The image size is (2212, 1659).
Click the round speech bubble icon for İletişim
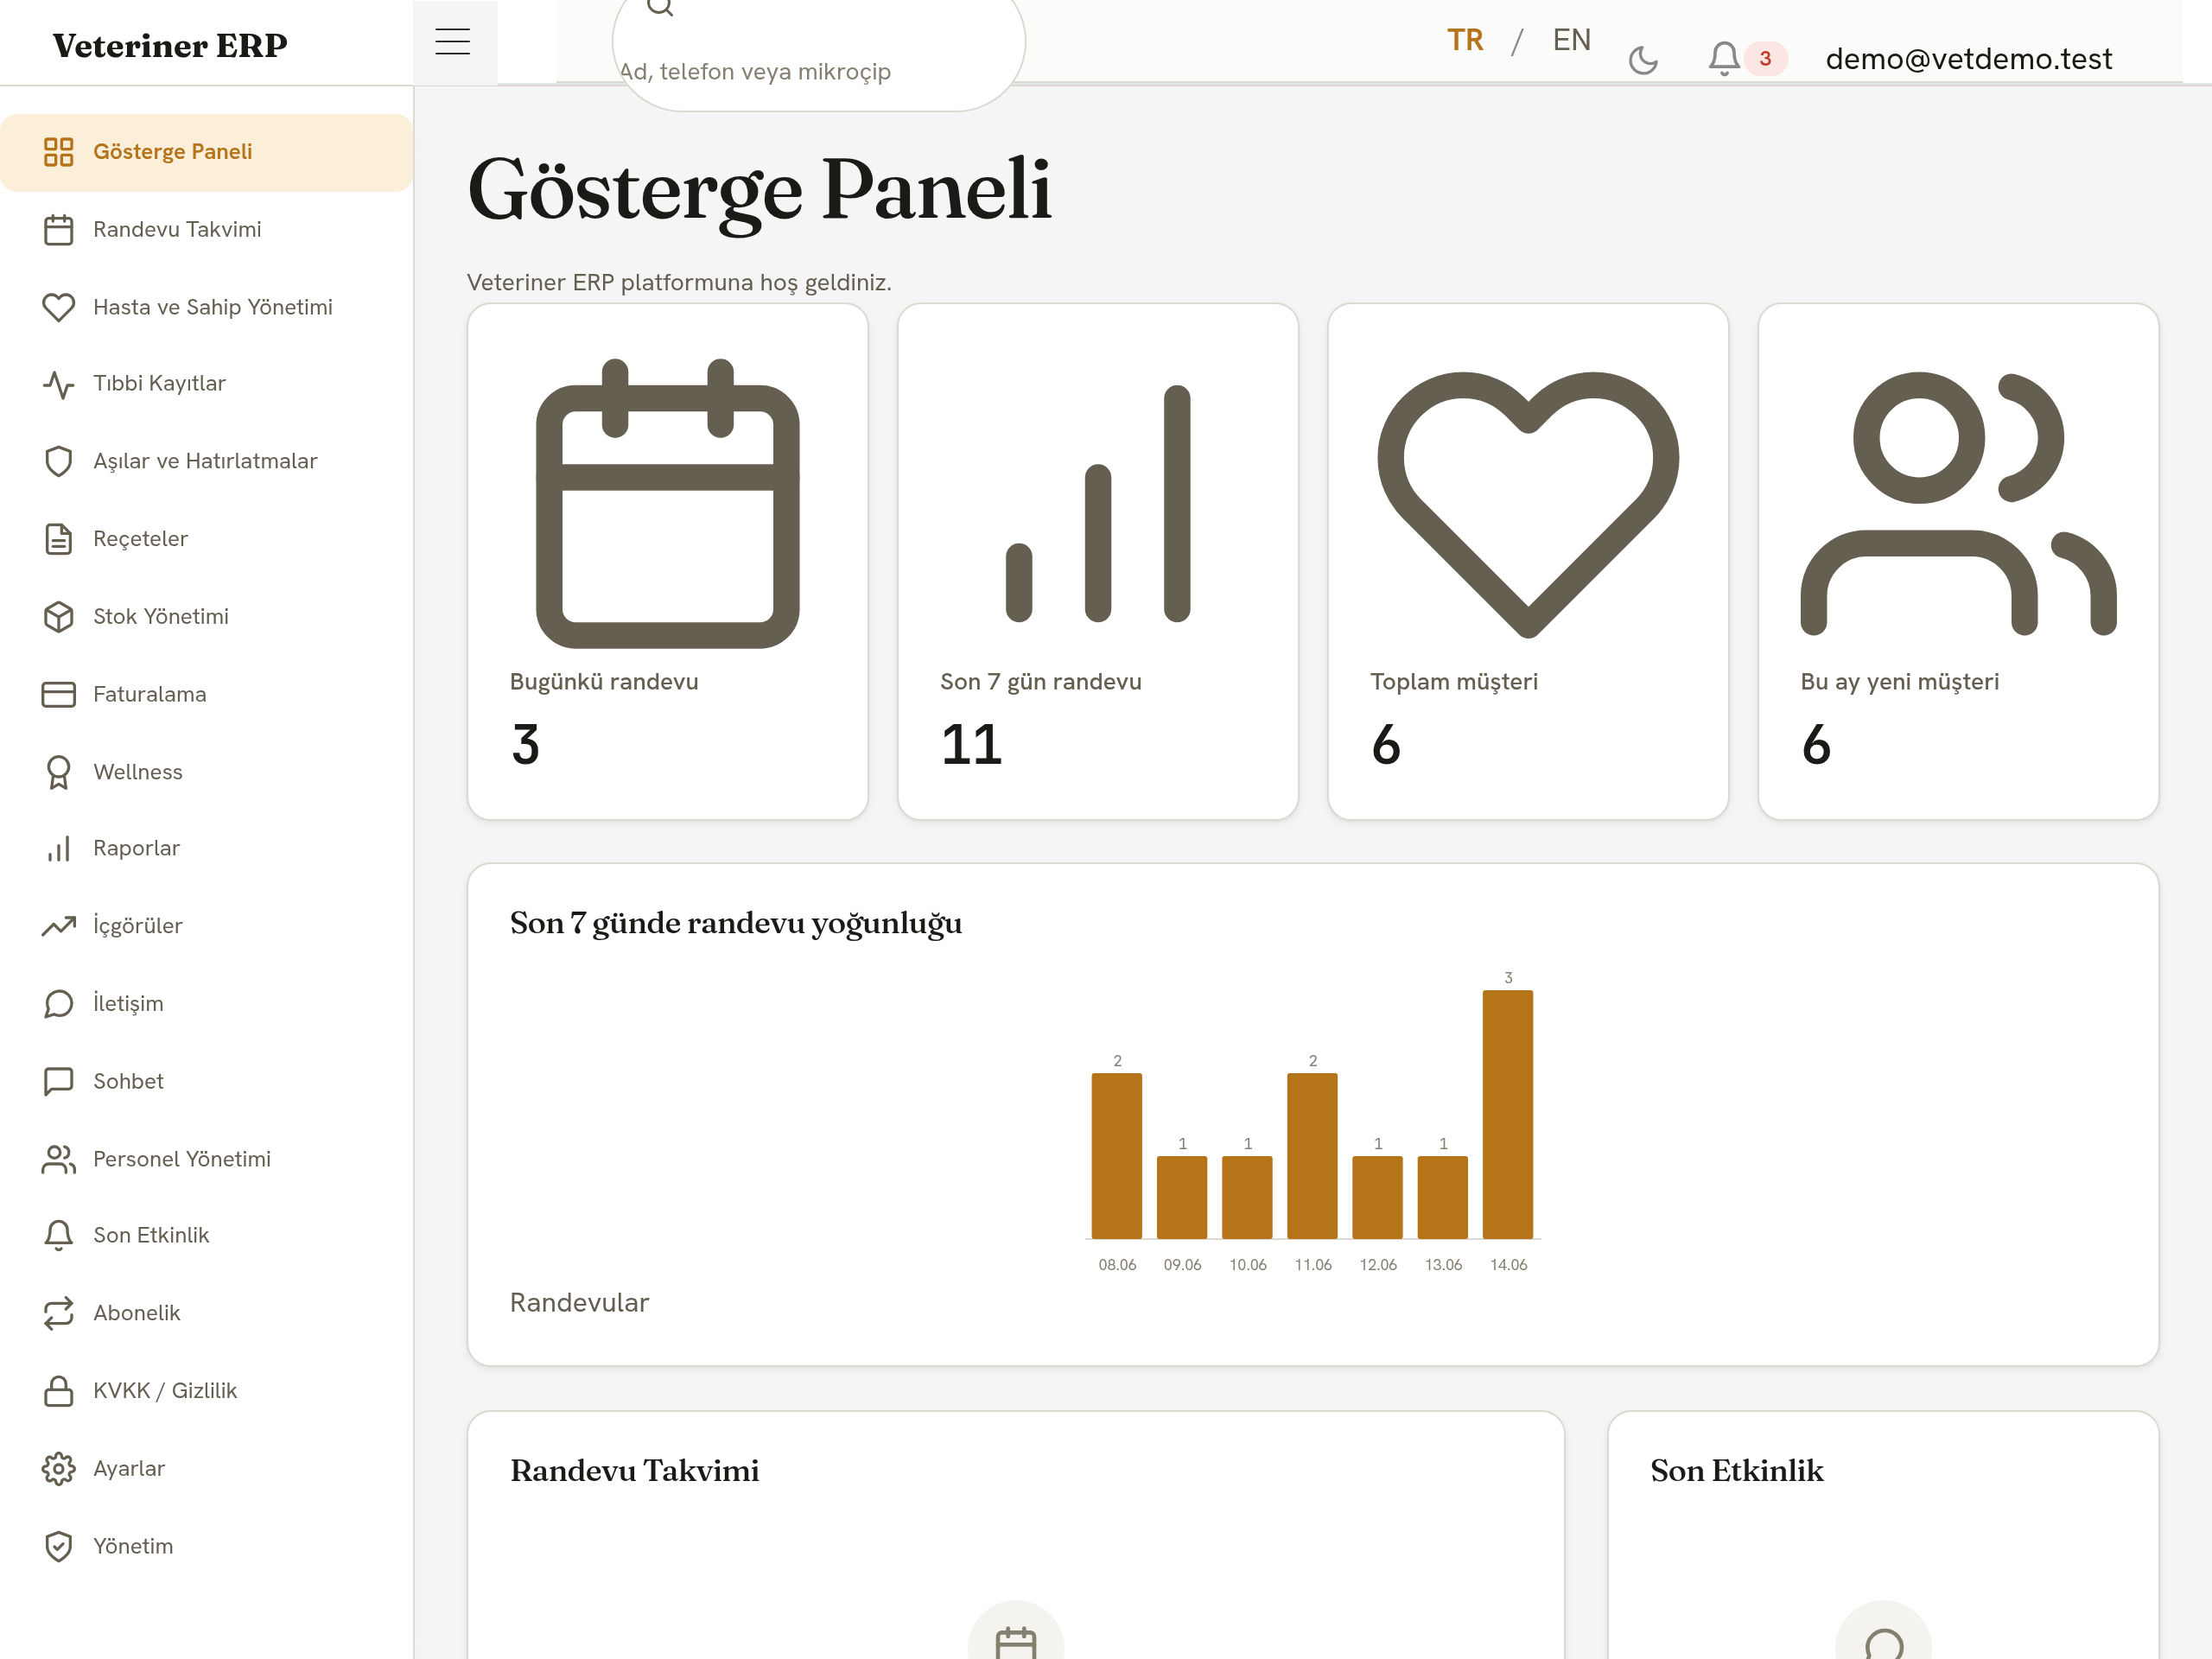[x=59, y=1004]
